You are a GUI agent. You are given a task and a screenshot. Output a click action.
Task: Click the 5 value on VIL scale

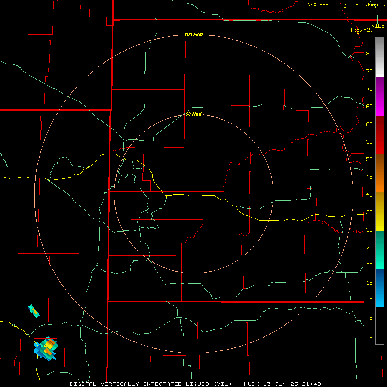[371, 318]
